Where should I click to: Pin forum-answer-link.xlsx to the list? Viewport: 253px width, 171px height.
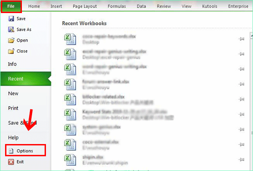[x=242, y=84]
